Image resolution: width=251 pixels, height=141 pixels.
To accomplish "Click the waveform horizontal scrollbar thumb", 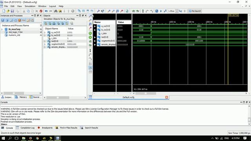I will (x=146, y=93).
